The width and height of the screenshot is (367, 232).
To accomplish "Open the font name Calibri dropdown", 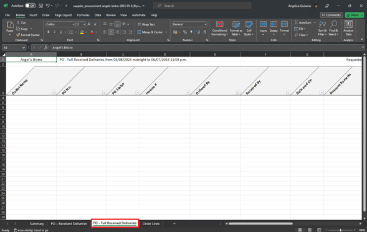I will [x=73, y=24].
